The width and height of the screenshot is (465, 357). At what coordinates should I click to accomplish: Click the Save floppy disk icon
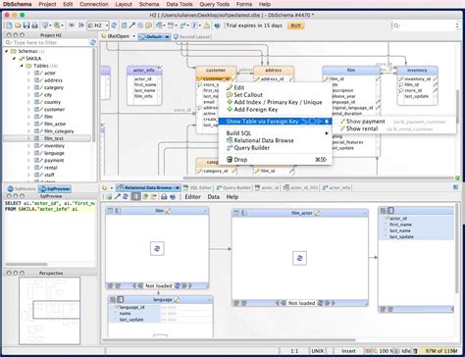pos(26,25)
